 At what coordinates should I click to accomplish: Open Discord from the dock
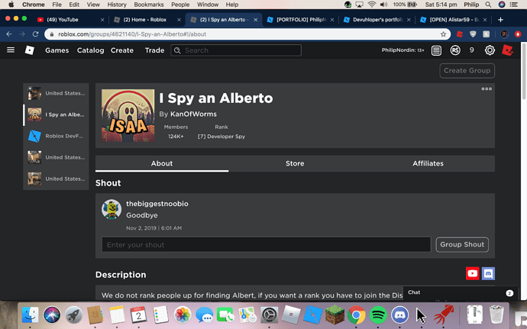(x=399, y=315)
